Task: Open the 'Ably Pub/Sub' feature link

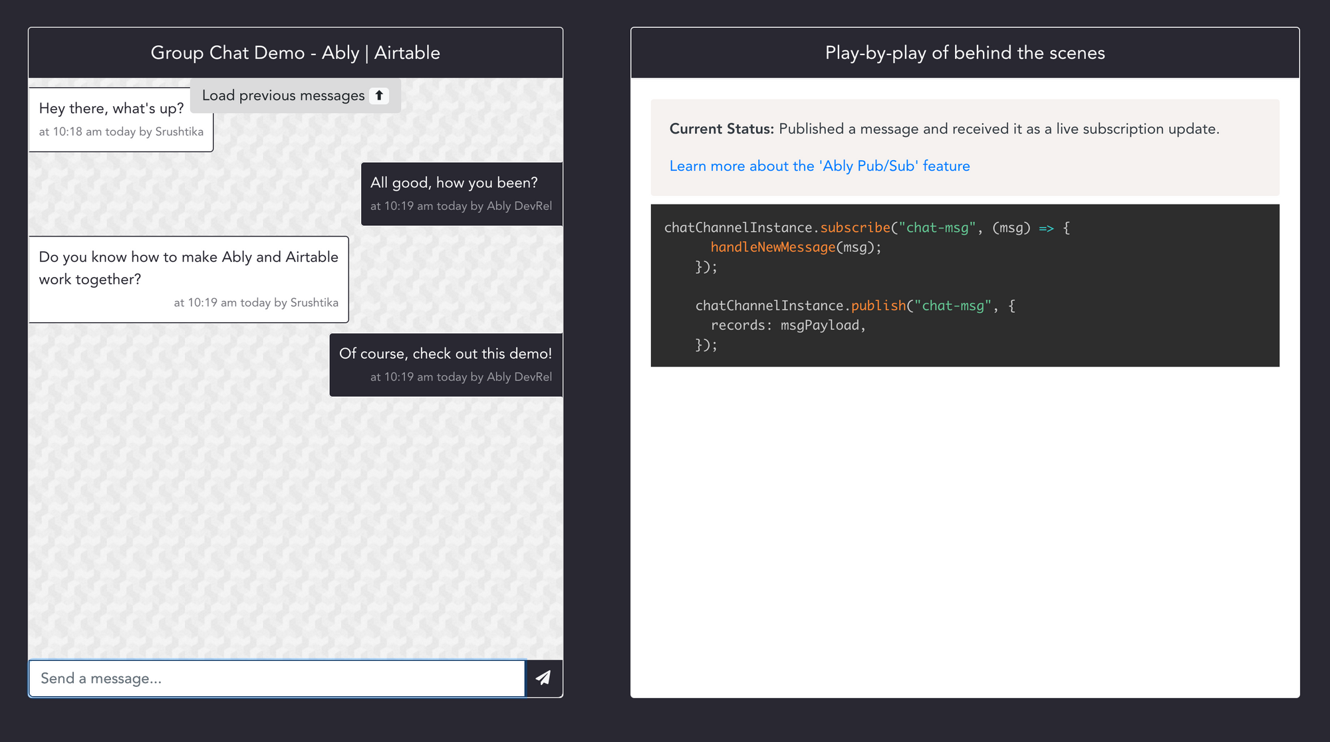Action: (819, 166)
